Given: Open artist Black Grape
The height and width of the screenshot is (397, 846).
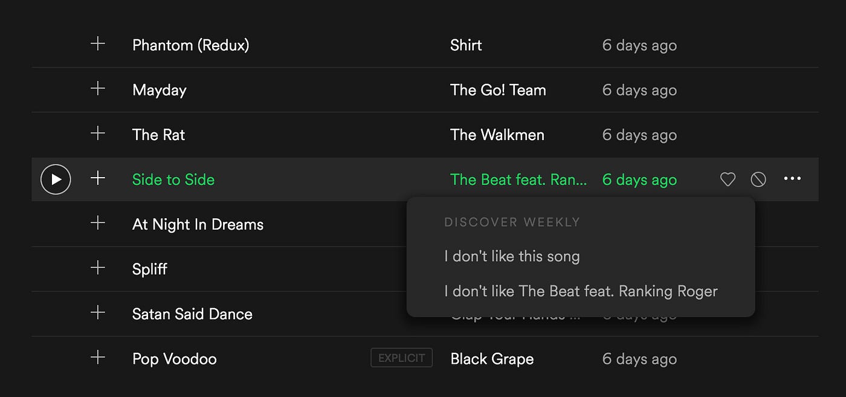Looking at the screenshot, I should pos(492,359).
